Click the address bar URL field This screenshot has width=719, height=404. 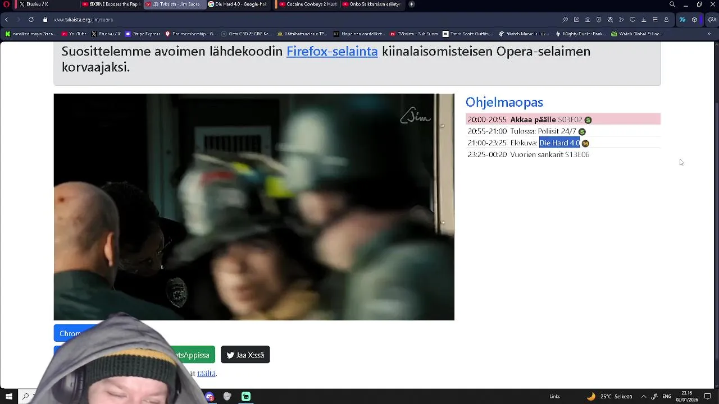(303, 20)
